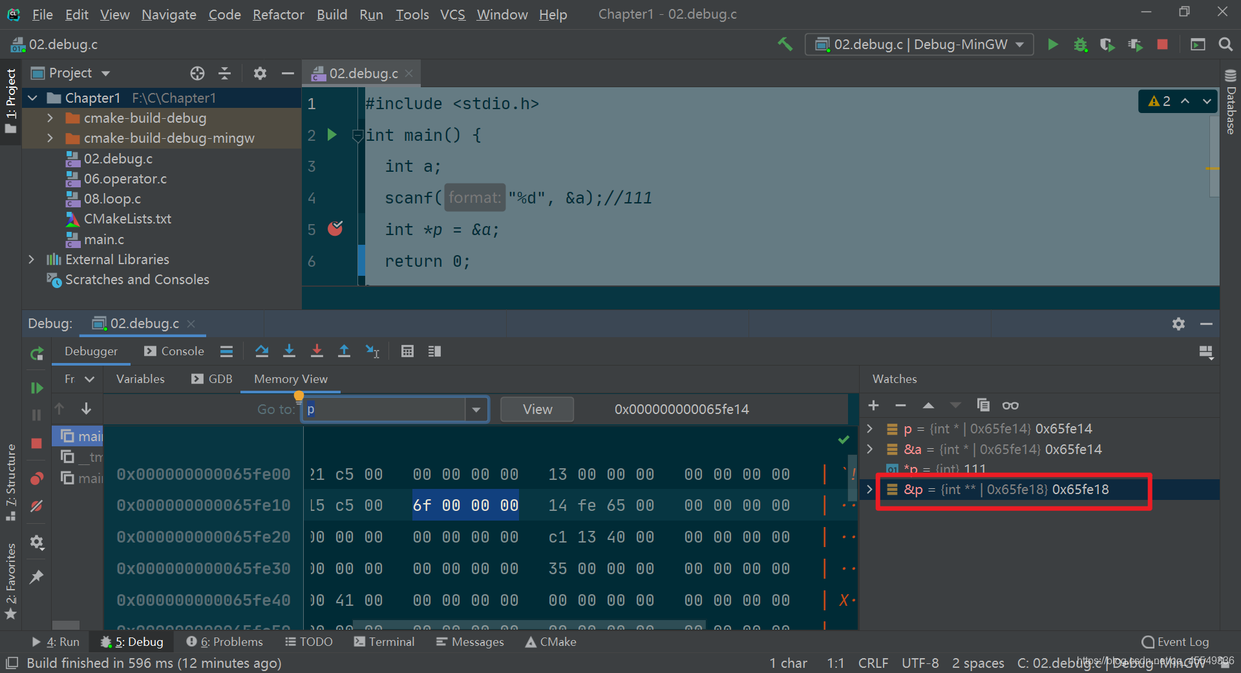Screen dimensions: 1241x673
Task: Open the CMake tool window
Action: [x=551, y=641]
